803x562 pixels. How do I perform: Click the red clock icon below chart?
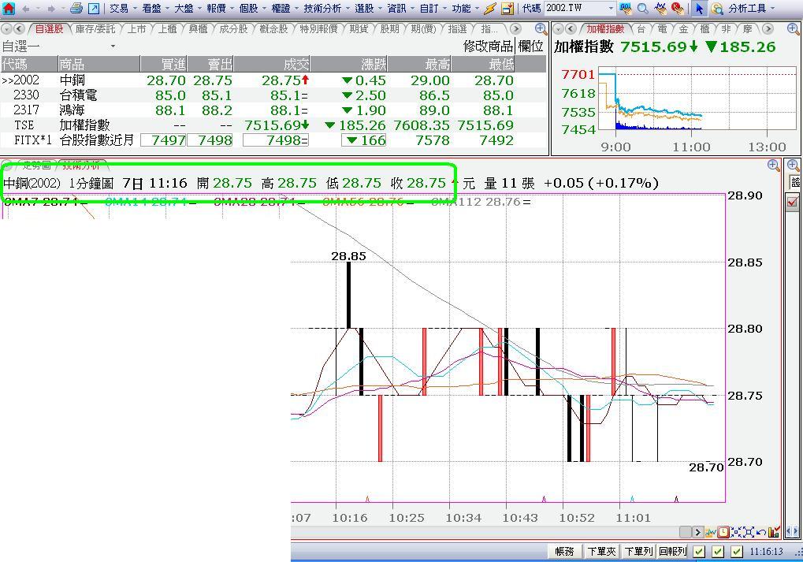tap(723, 532)
